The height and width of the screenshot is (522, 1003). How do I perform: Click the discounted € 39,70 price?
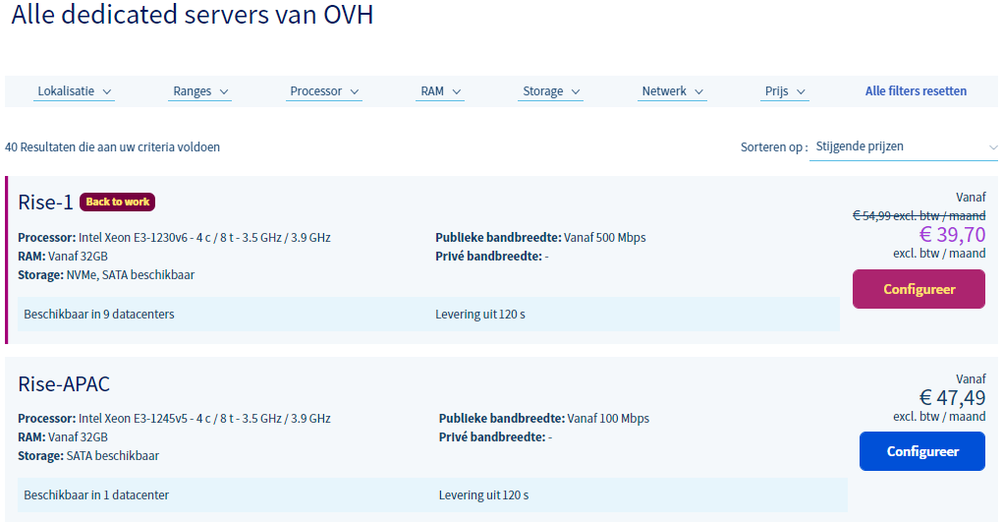(951, 235)
